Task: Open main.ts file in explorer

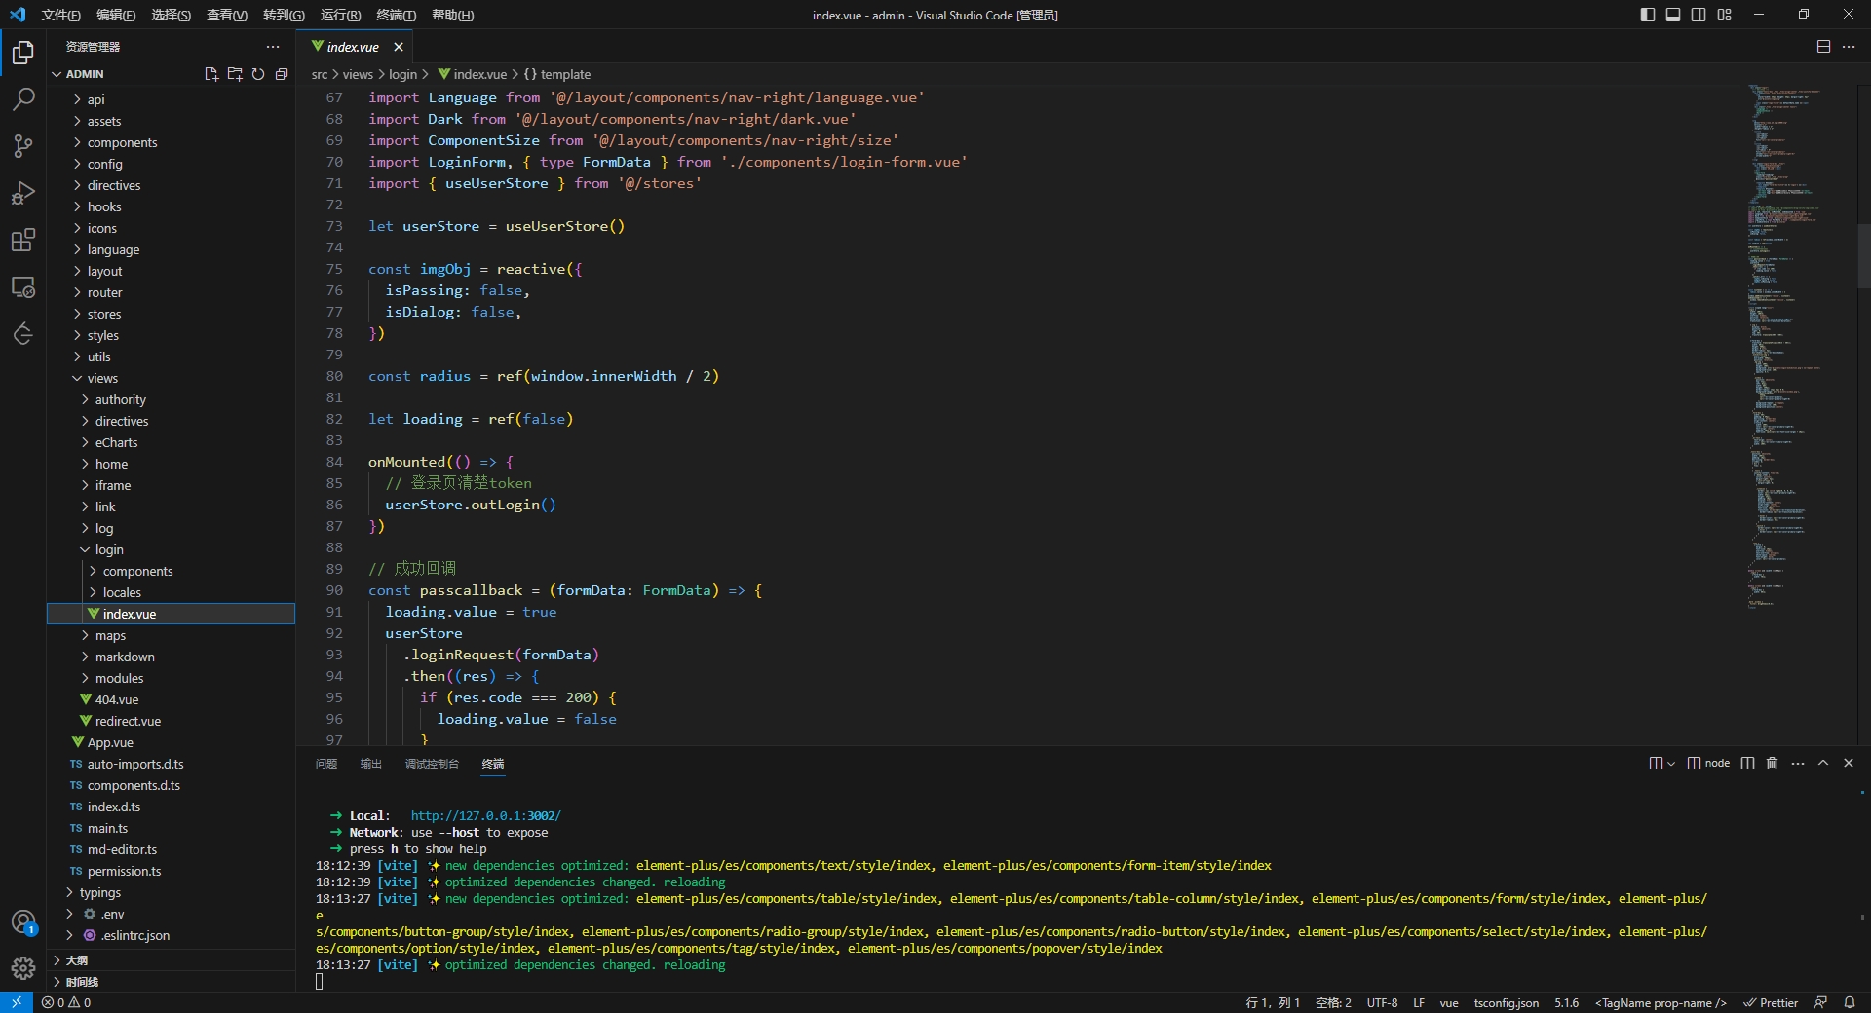Action: (172, 828)
